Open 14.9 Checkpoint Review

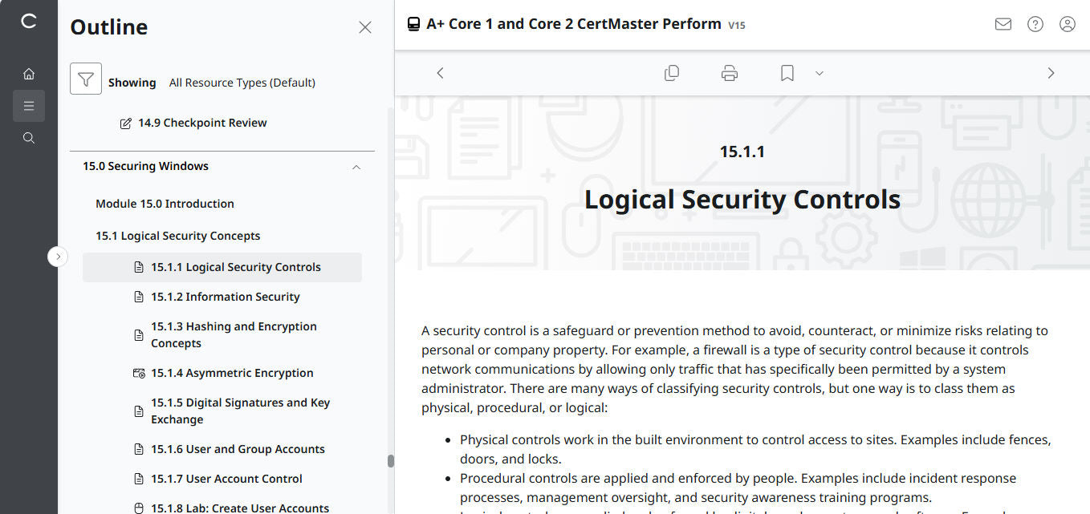click(x=202, y=123)
